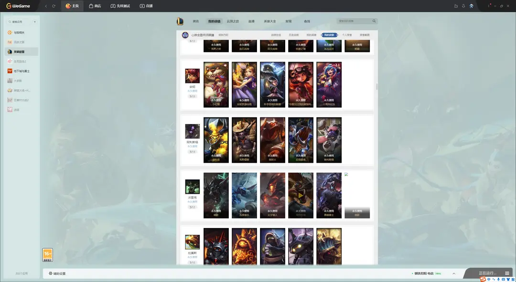The height and width of the screenshot is (282, 516).
Task: Open Warwick's 冻原猎手 skin thumbnail
Action: coord(244,196)
